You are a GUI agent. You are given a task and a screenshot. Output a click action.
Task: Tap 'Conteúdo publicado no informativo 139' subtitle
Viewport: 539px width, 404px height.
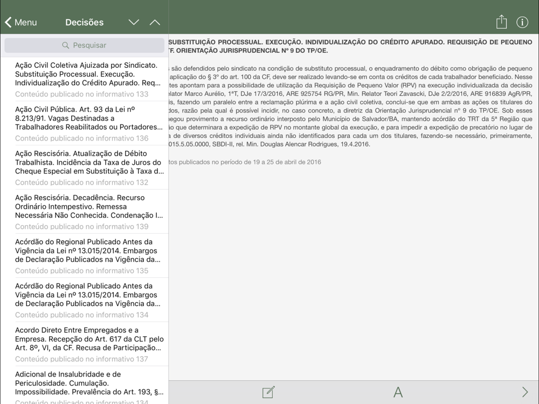point(81,226)
